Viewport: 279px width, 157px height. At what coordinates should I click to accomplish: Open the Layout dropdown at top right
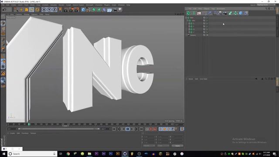point(266,5)
